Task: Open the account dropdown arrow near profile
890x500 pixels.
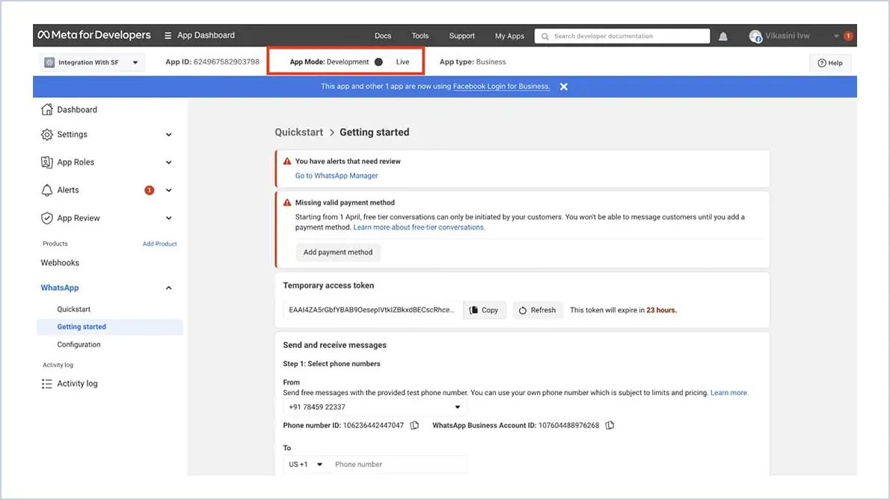Action: point(836,37)
